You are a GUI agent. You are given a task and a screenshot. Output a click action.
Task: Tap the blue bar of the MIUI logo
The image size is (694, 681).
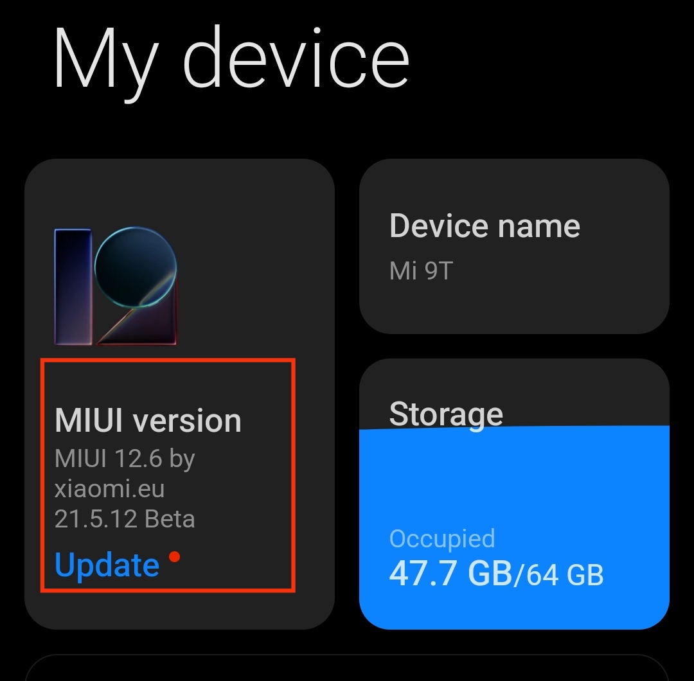(73, 287)
